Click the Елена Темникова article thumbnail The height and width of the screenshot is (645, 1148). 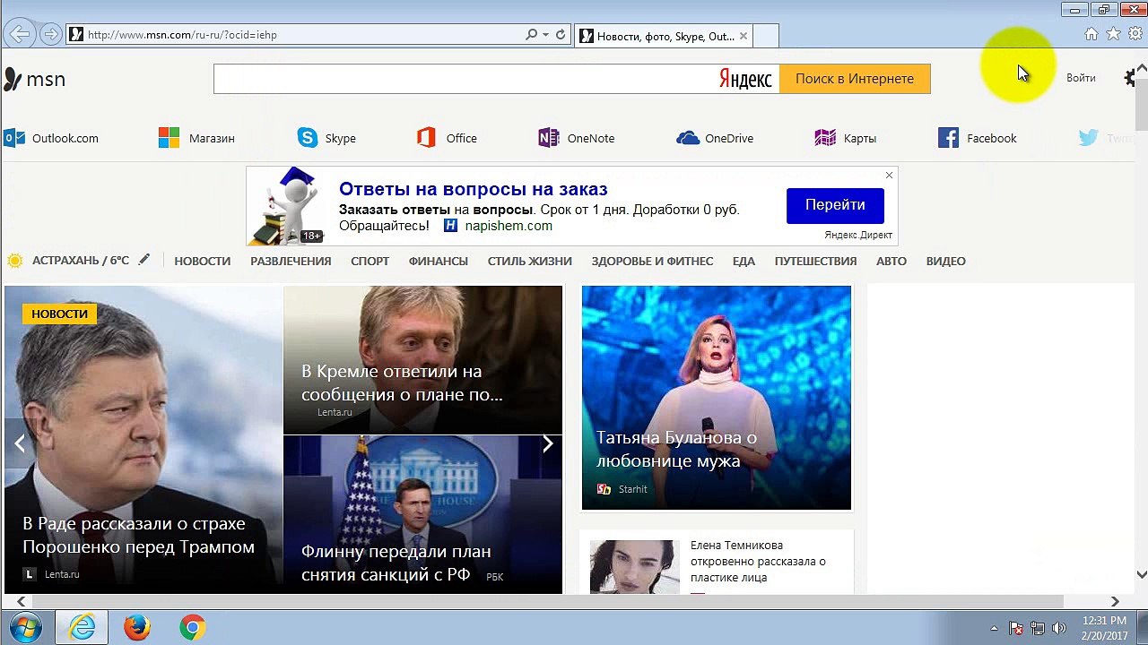(x=635, y=566)
